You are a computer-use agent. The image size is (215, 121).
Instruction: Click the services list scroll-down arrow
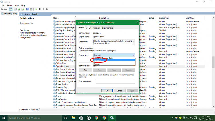coord(213,106)
